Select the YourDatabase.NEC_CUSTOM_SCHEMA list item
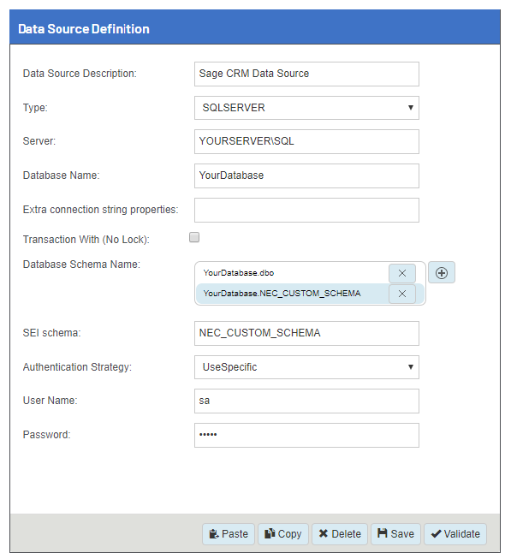The width and height of the screenshot is (511, 553). pos(292,294)
